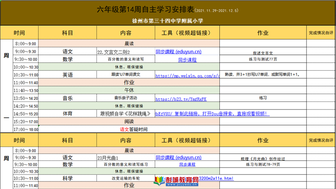Open the 同步课程 (eduyun.cn) link for 文言文二则

[x=178, y=51]
